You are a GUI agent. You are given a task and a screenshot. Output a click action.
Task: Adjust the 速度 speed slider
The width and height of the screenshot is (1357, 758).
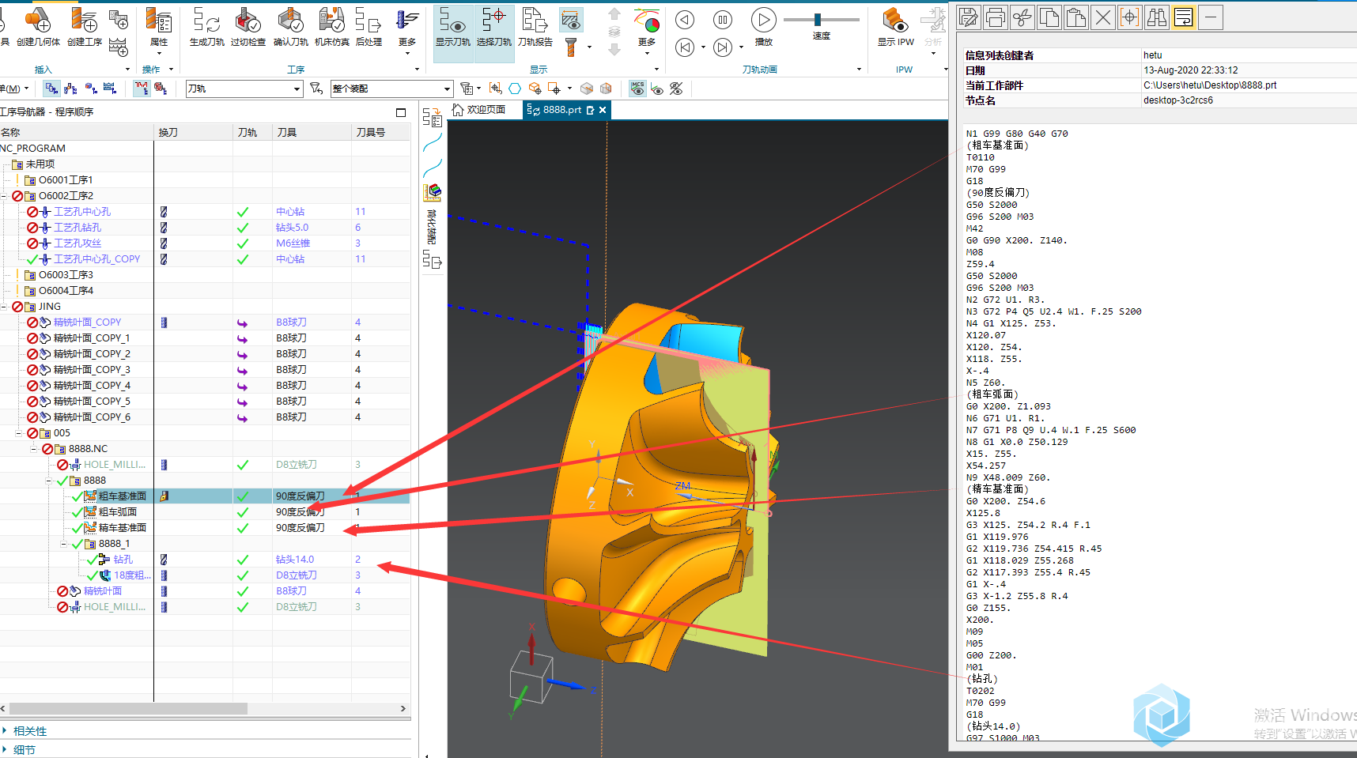pos(818,20)
